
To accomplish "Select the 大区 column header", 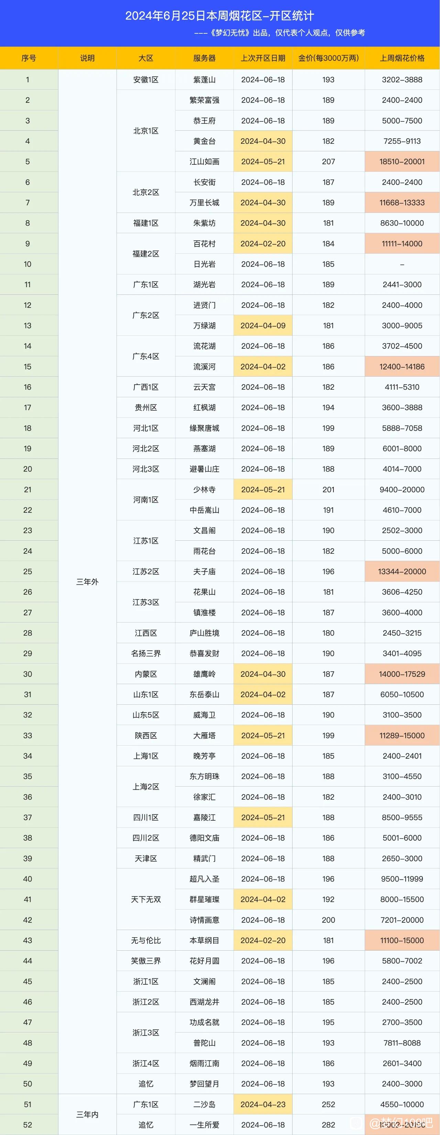I will coord(146,58).
